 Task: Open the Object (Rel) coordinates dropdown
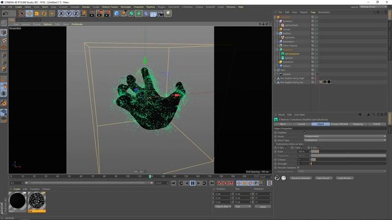point(223,207)
